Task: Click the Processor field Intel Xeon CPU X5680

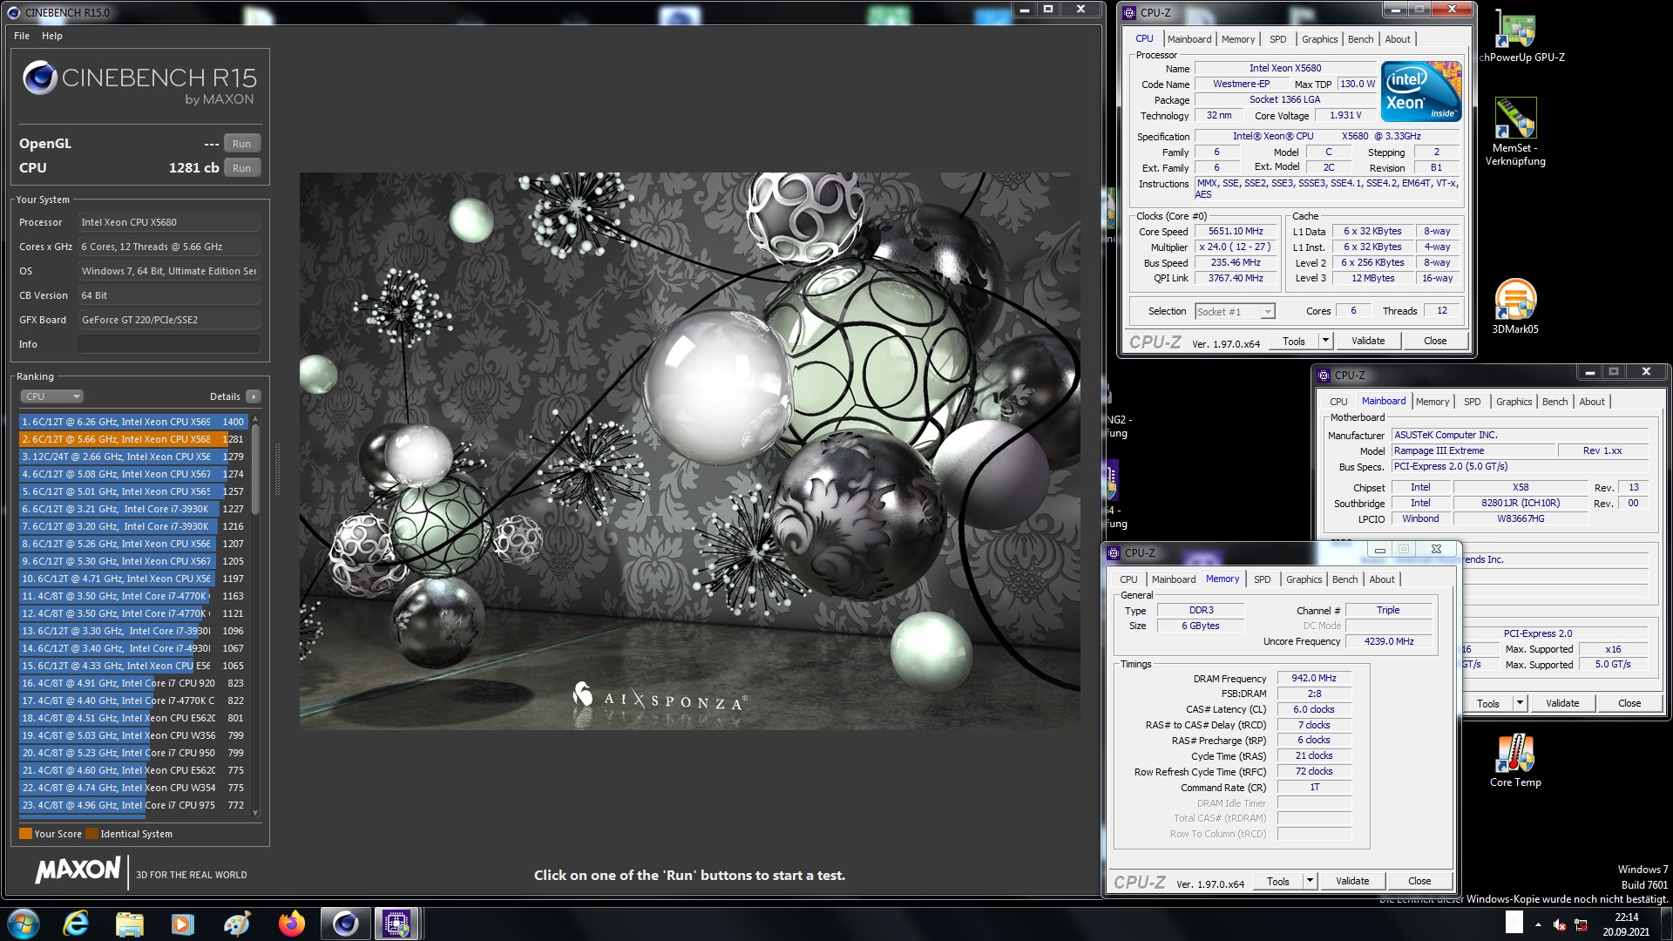Action: [169, 222]
